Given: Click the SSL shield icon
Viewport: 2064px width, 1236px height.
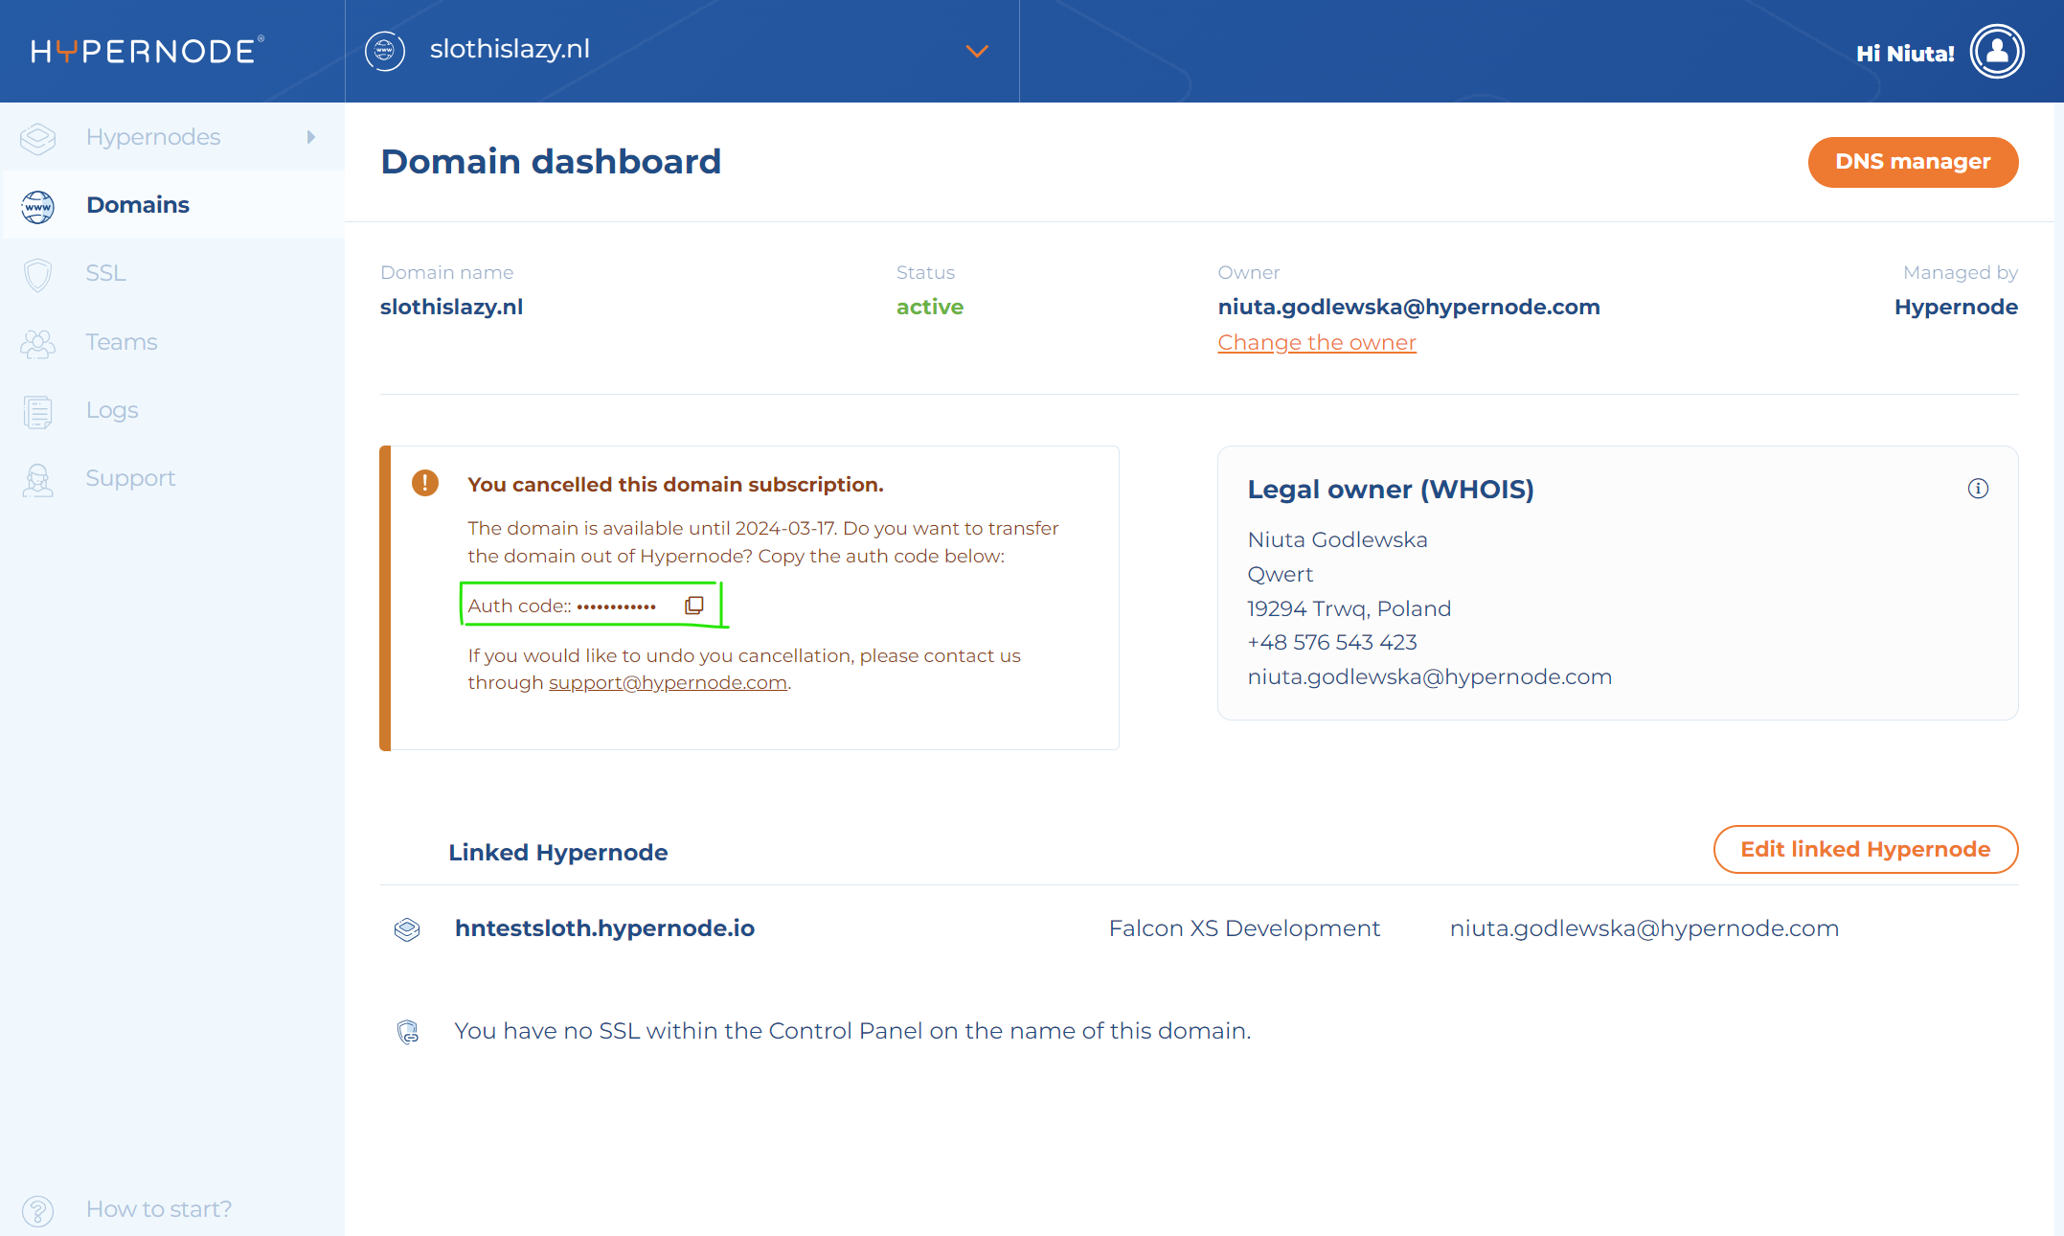Looking at the screenshot, I should pyautogui.click(x=38, y=274).
